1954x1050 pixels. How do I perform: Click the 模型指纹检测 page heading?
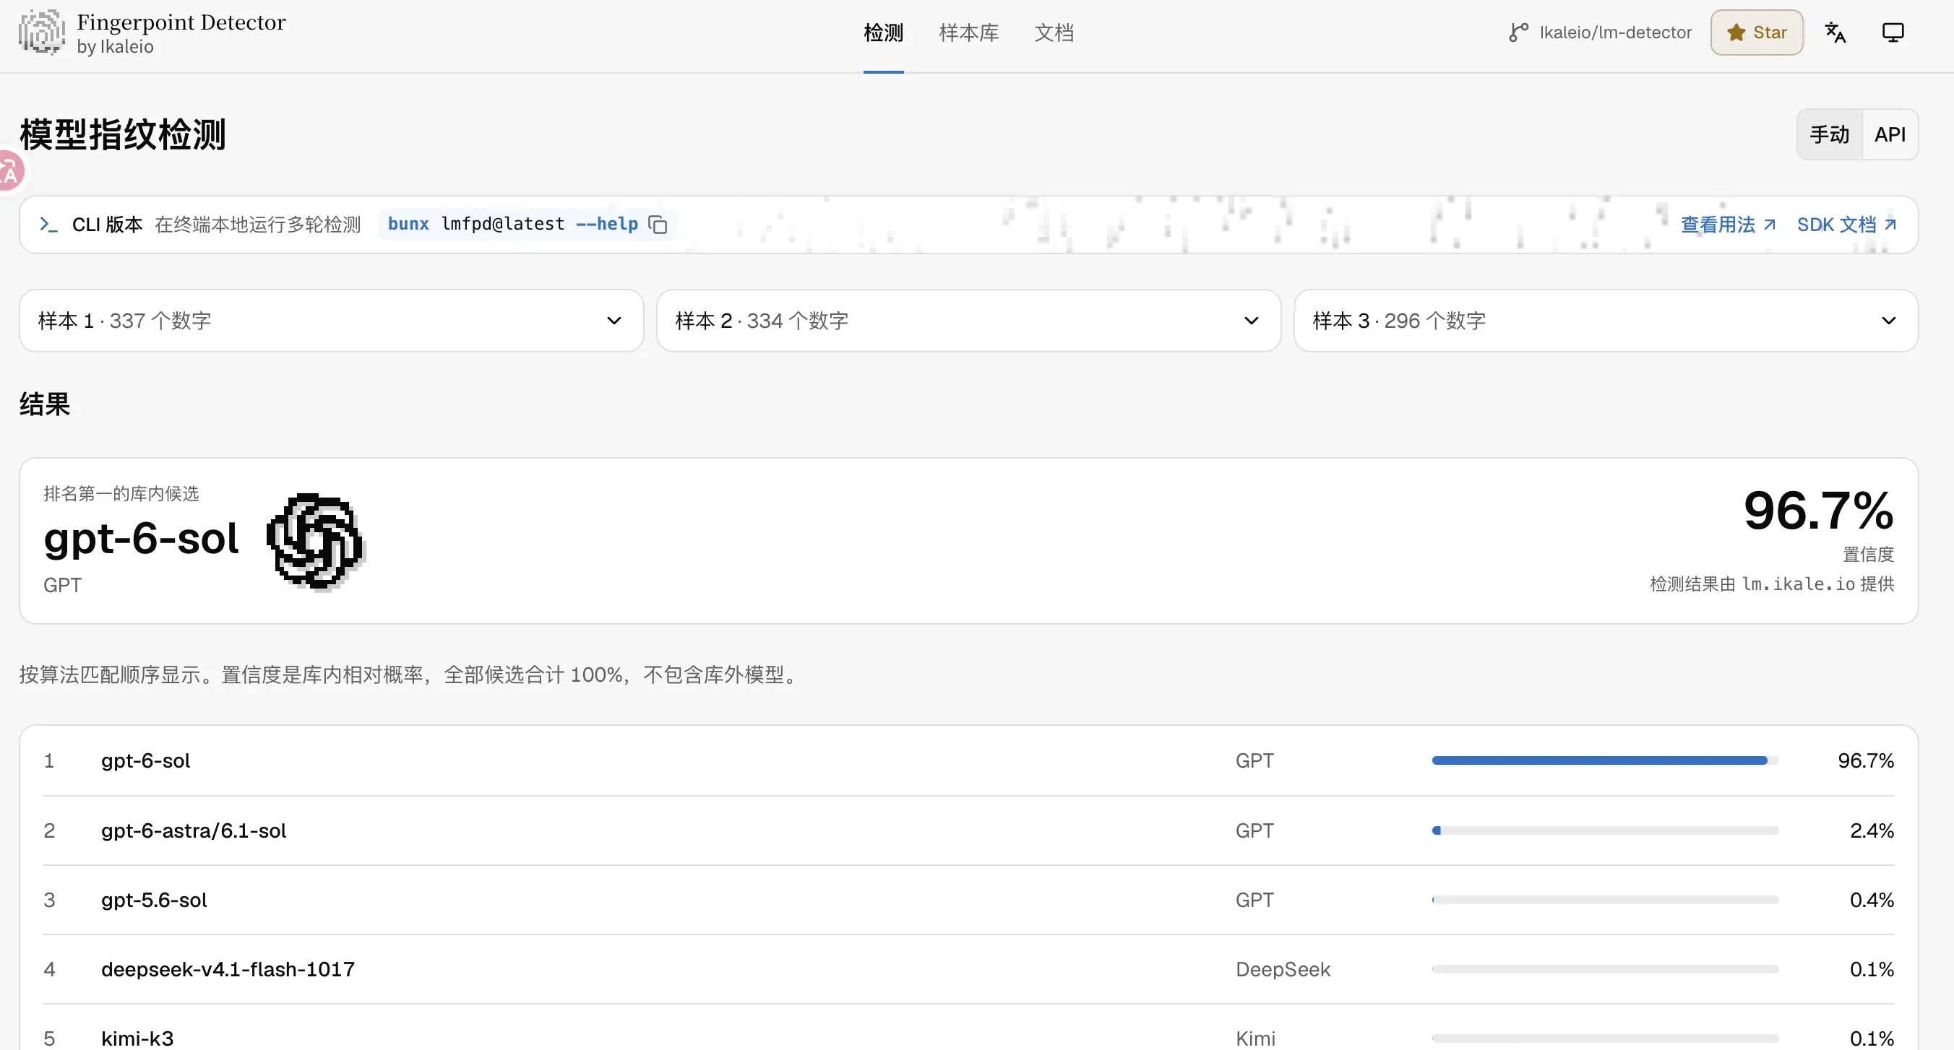(x=123, y=134)
